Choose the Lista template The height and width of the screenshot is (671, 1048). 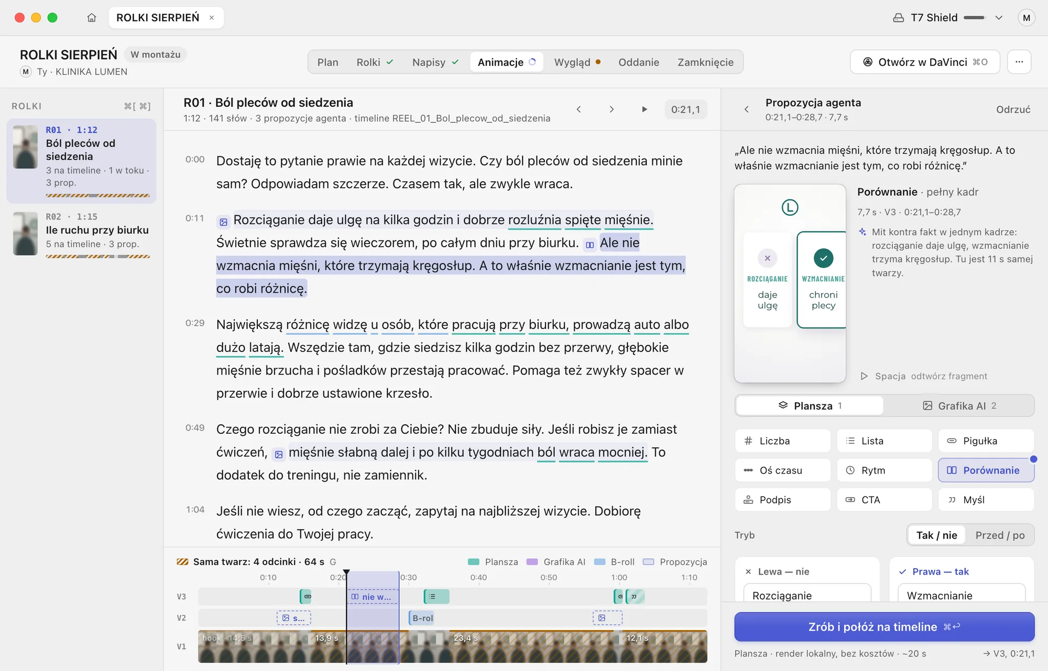(x=884, y=441)
